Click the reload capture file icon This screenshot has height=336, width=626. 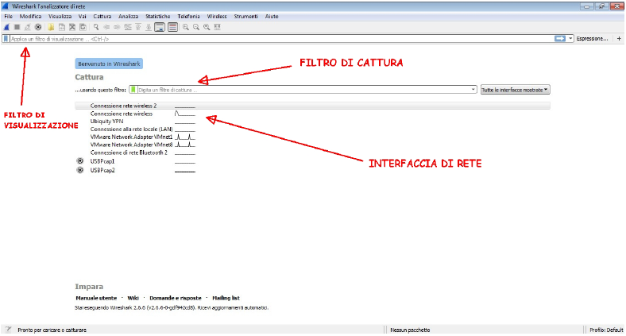click(x=83, y=27)
